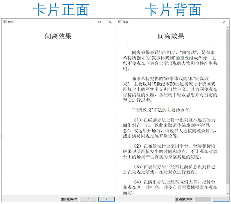Image resolution: width=231 pixels, height=204 pixels.
Task: Click the paragraph starting with '(3) 在表演方法上'
Action: coord(169,170)
